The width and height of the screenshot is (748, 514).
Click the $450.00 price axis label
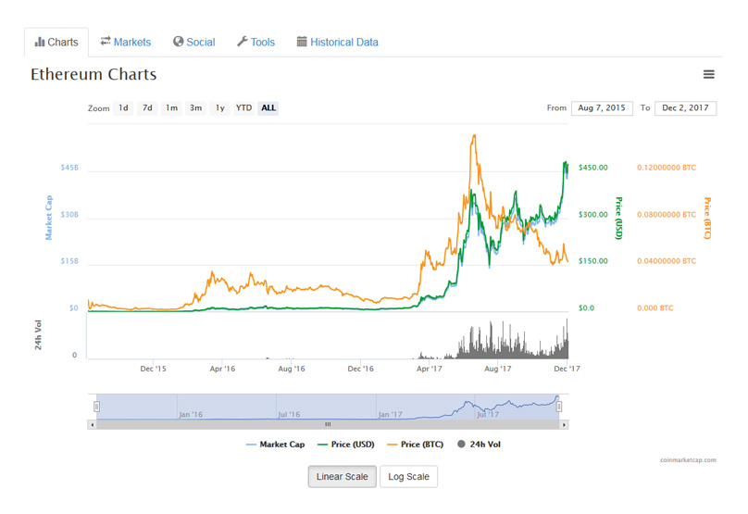[593, 168]
